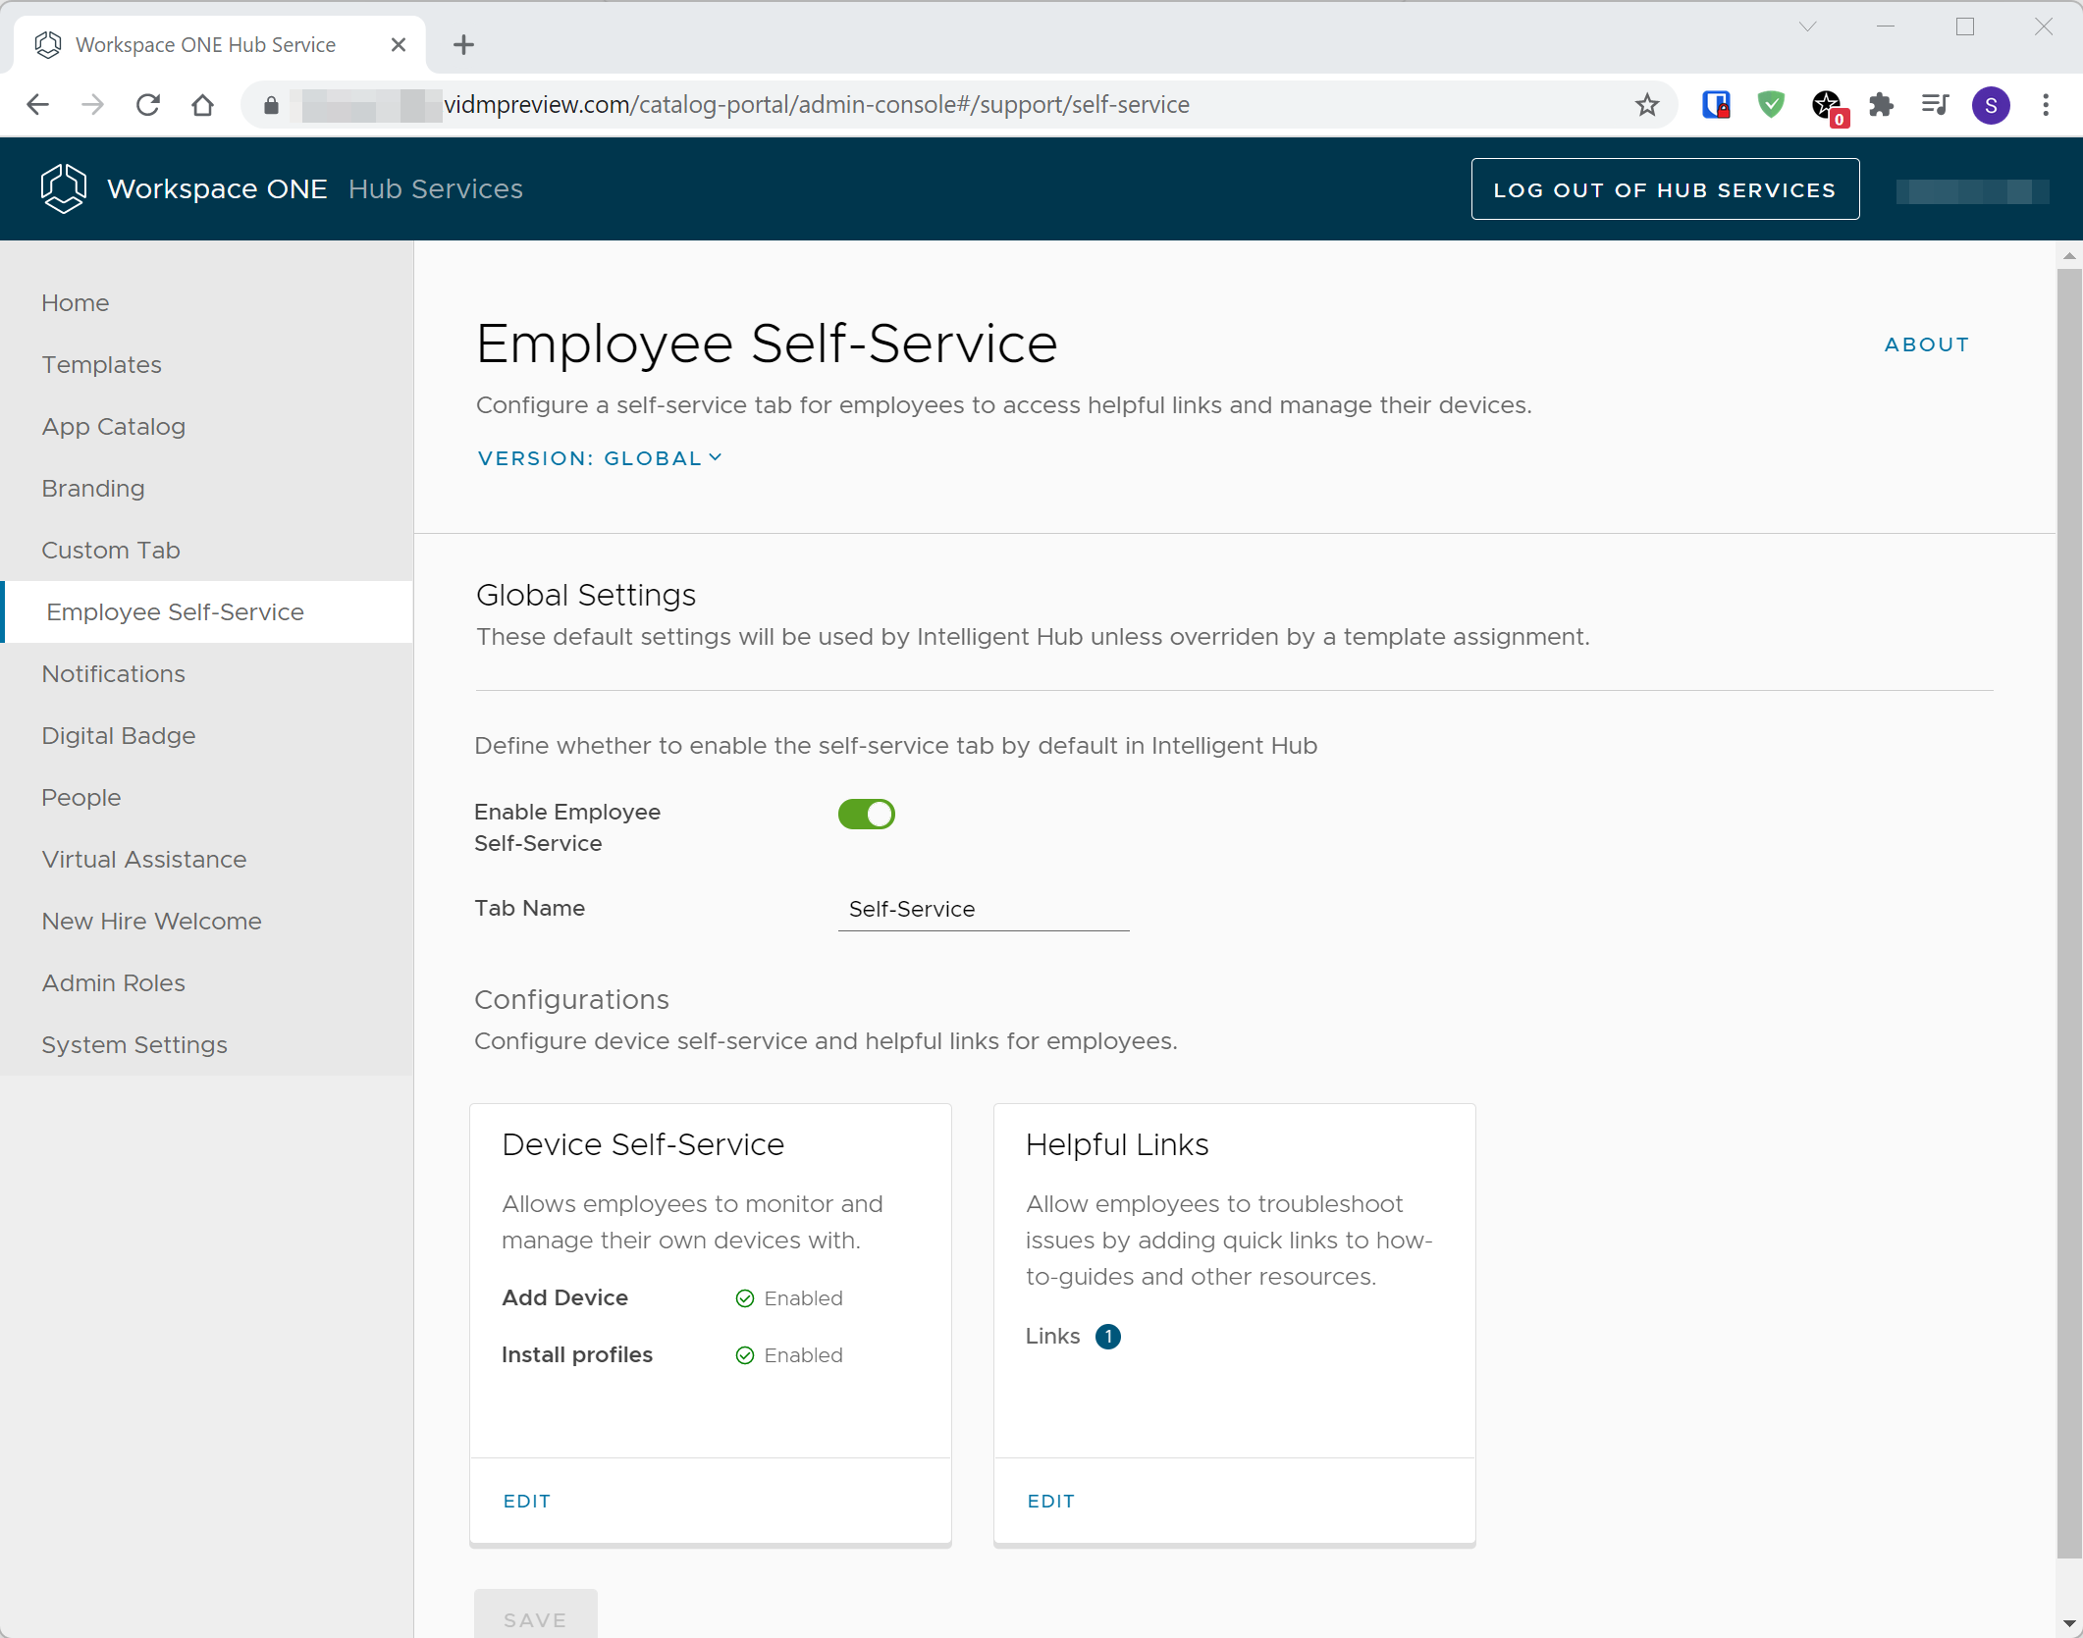Click the site lock icon

click(x=272, y=105)
